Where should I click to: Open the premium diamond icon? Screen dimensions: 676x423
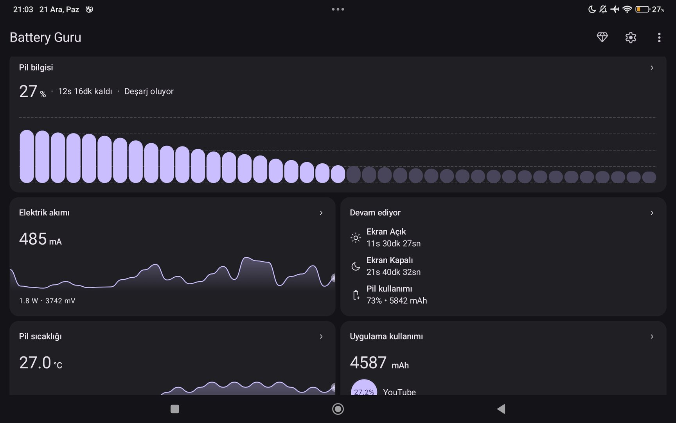coord(602,37)
